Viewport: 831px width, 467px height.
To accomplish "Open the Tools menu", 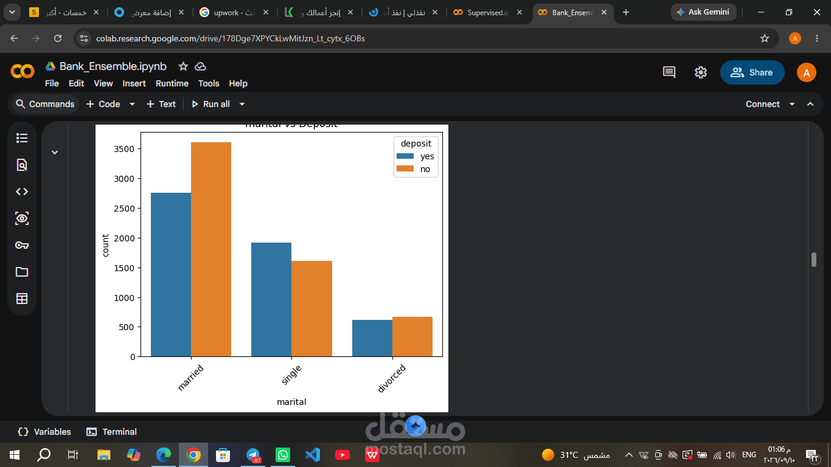I will 209,83.
